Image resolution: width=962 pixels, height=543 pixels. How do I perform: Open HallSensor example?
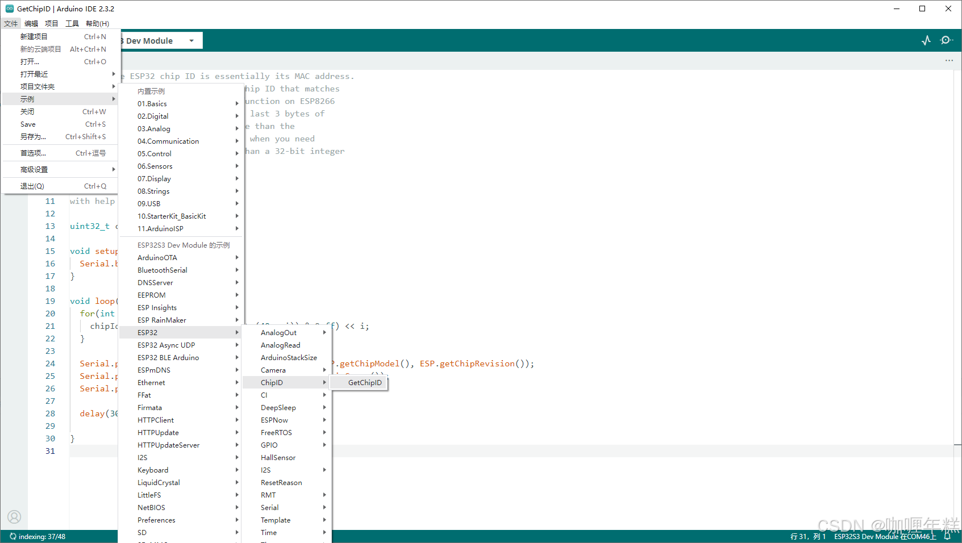[x=286, y=457]
